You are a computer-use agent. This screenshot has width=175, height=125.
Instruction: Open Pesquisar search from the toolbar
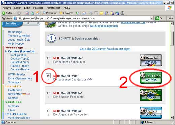(x=49, y=13)
